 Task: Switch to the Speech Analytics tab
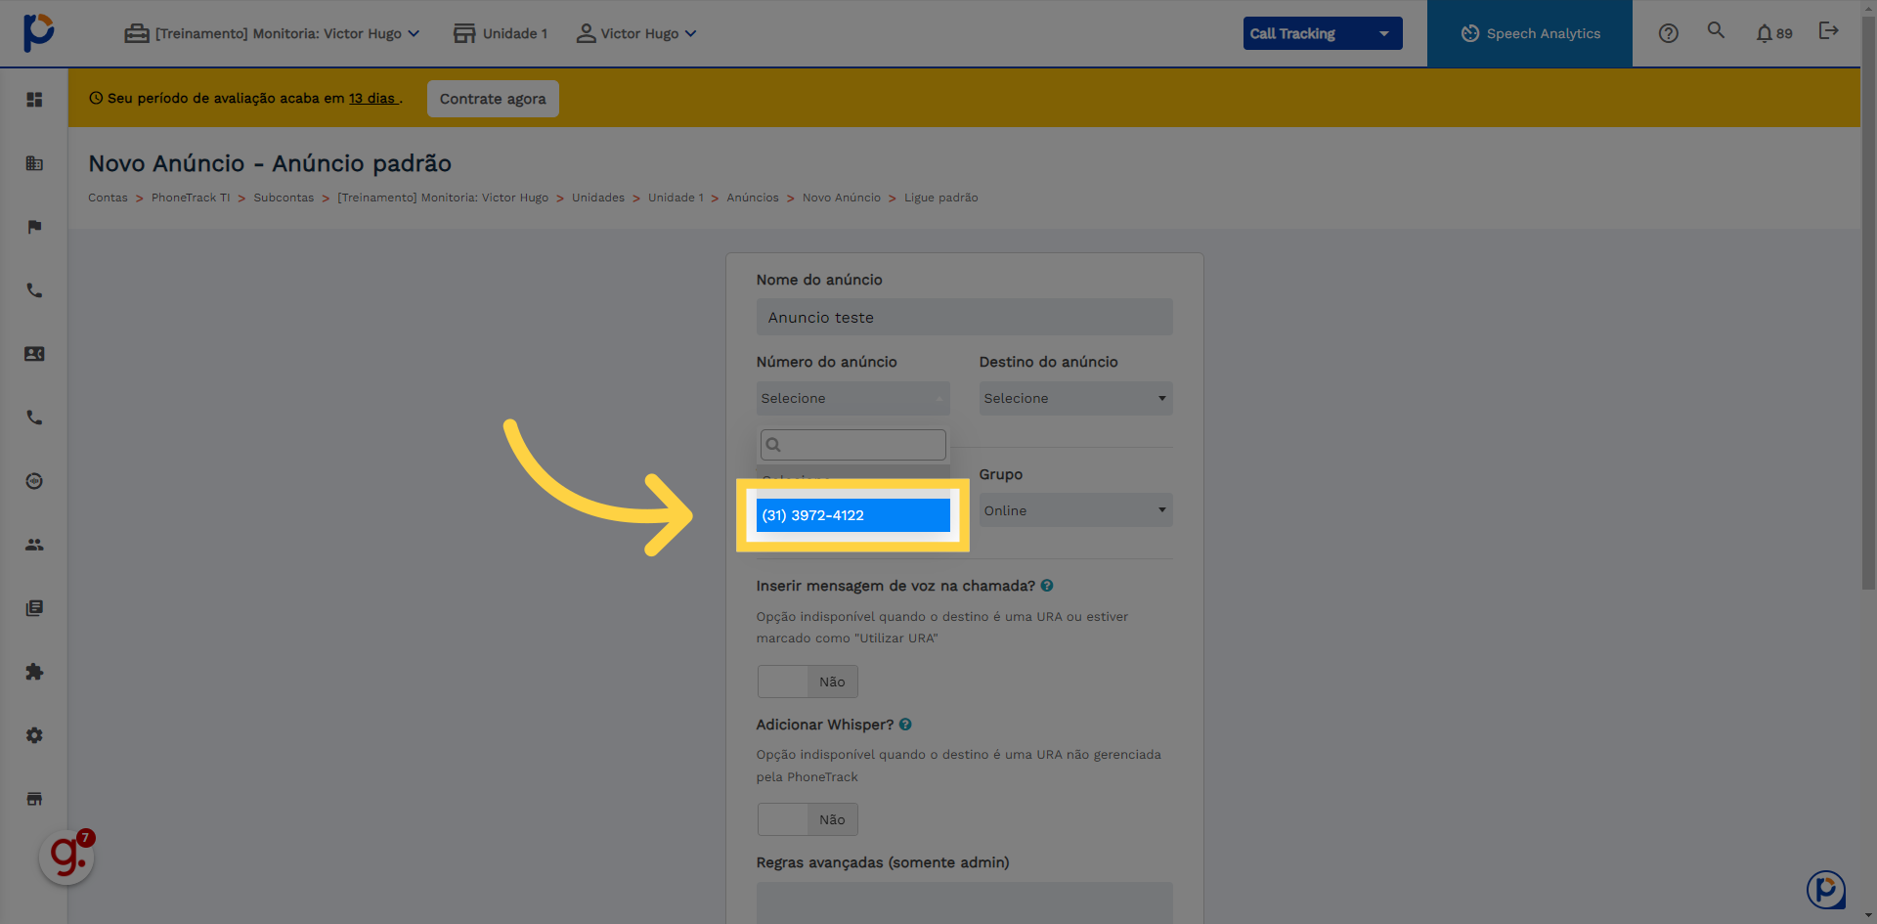[x=1530, y=33]
